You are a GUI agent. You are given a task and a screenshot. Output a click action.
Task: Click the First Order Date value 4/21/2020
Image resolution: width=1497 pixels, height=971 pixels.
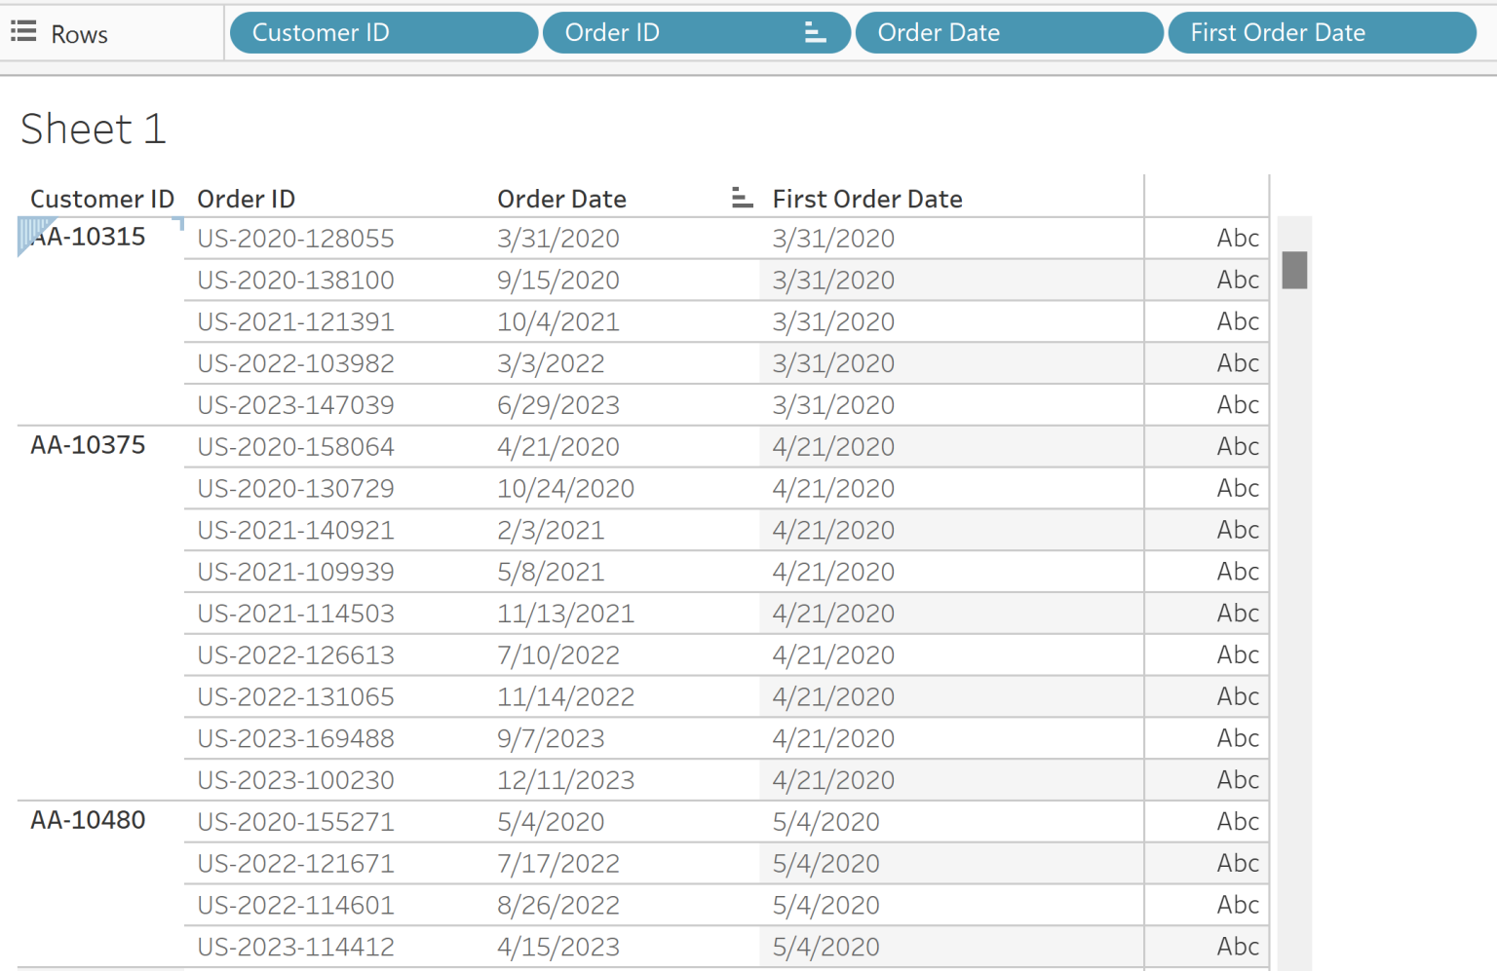[833, 446]
